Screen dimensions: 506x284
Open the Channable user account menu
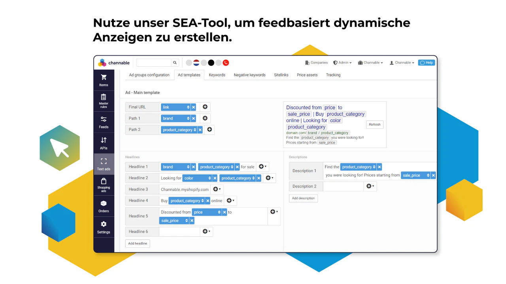coord(402,63)
